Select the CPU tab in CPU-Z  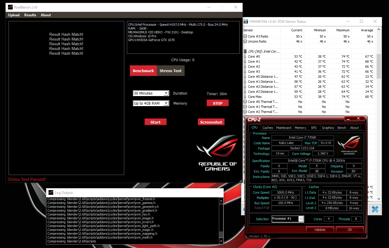click(254, 128)
